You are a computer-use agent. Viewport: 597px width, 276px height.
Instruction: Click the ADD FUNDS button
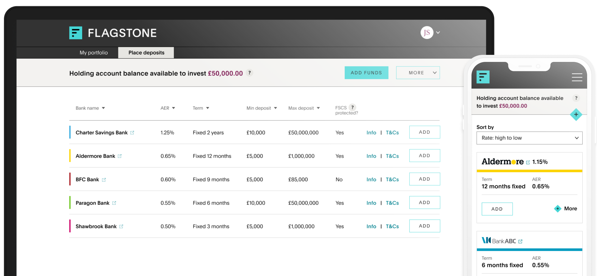366,73
